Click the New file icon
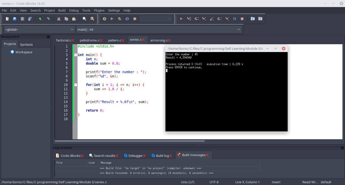Viewport: 345px width, 185px height. [7, 19]
